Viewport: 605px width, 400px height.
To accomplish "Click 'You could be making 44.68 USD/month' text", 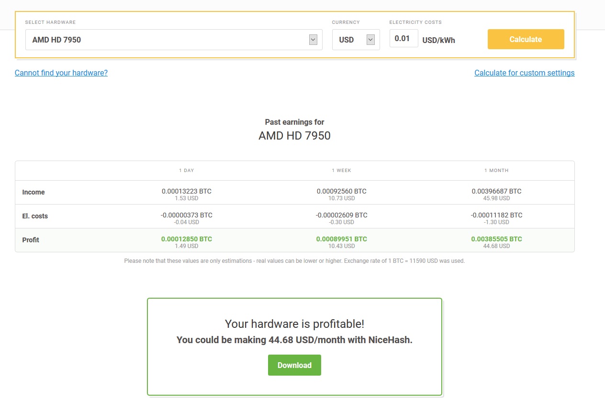I will (294, 340).
